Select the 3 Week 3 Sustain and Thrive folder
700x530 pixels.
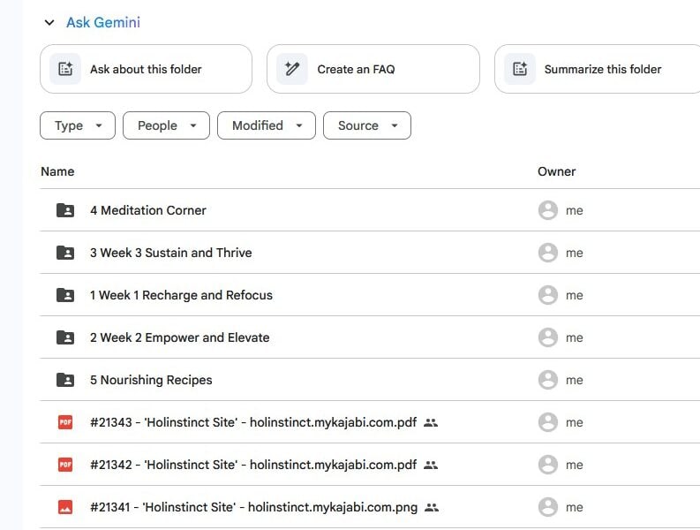170,253
